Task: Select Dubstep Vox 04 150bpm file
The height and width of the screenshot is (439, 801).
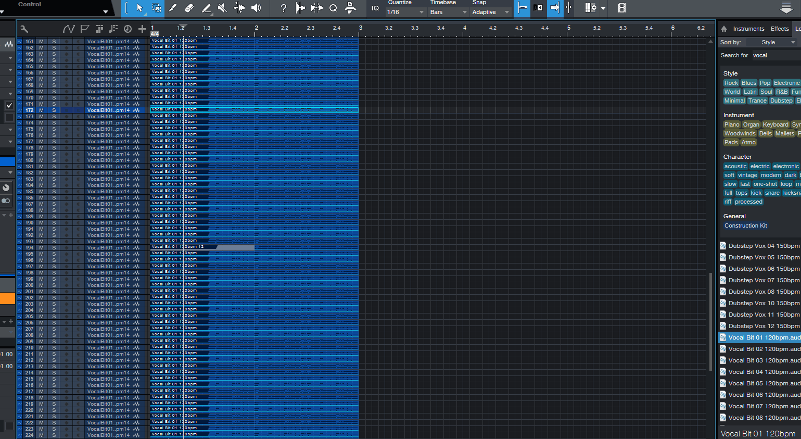Action: [760, 246]
